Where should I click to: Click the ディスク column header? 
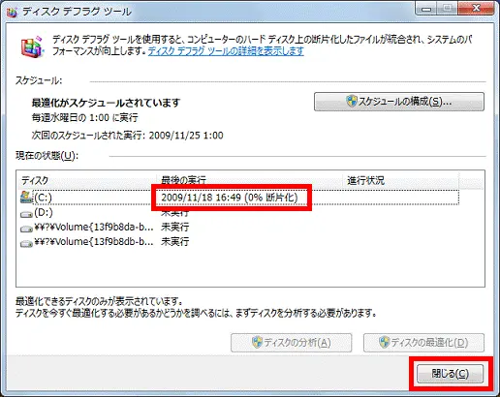86,180
